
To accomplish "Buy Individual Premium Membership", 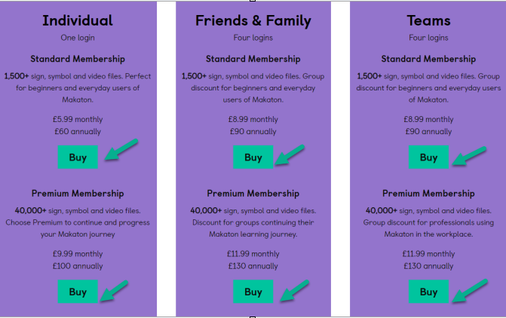I will coord(78,292).
